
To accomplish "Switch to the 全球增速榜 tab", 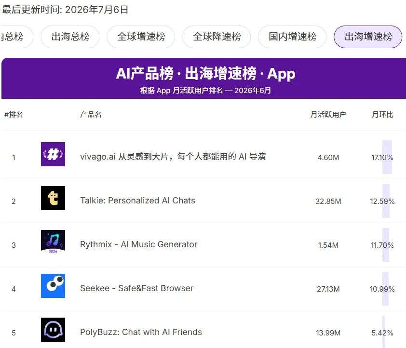I will pos(141,37).
